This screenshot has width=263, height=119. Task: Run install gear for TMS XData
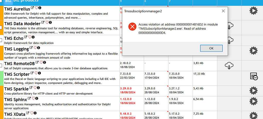(253, 115)
